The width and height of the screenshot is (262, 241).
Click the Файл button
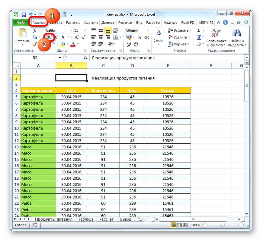(21, 23)
